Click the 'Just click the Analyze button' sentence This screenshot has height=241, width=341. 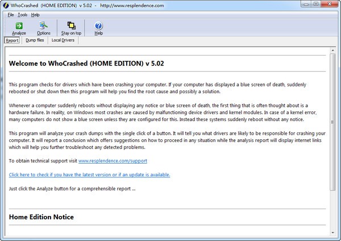tap(72, 189)
